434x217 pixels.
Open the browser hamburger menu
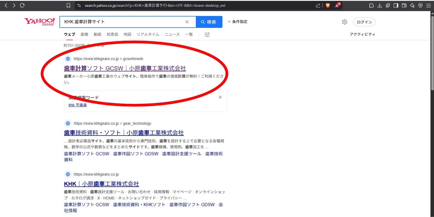pos(429,5)
